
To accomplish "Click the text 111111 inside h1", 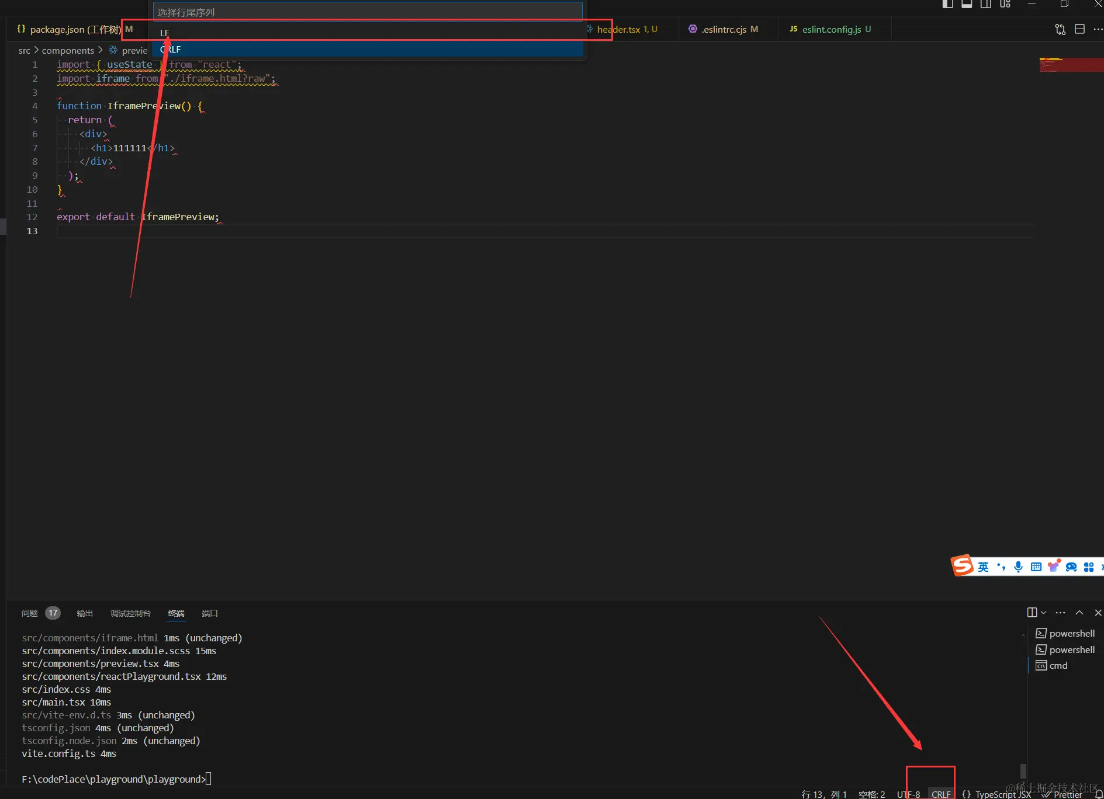I will (x=130, y=148).
